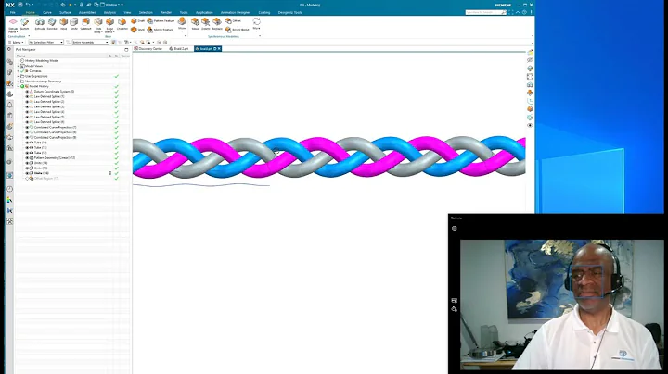The image size is (668, 374).
Task: Toggle visibility of Law Defined Spline (1)
Action: 27,96
